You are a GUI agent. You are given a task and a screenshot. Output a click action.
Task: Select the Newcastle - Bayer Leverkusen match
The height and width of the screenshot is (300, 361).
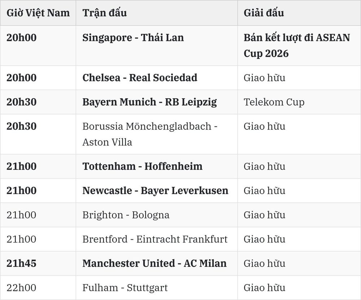click(155, 190)
